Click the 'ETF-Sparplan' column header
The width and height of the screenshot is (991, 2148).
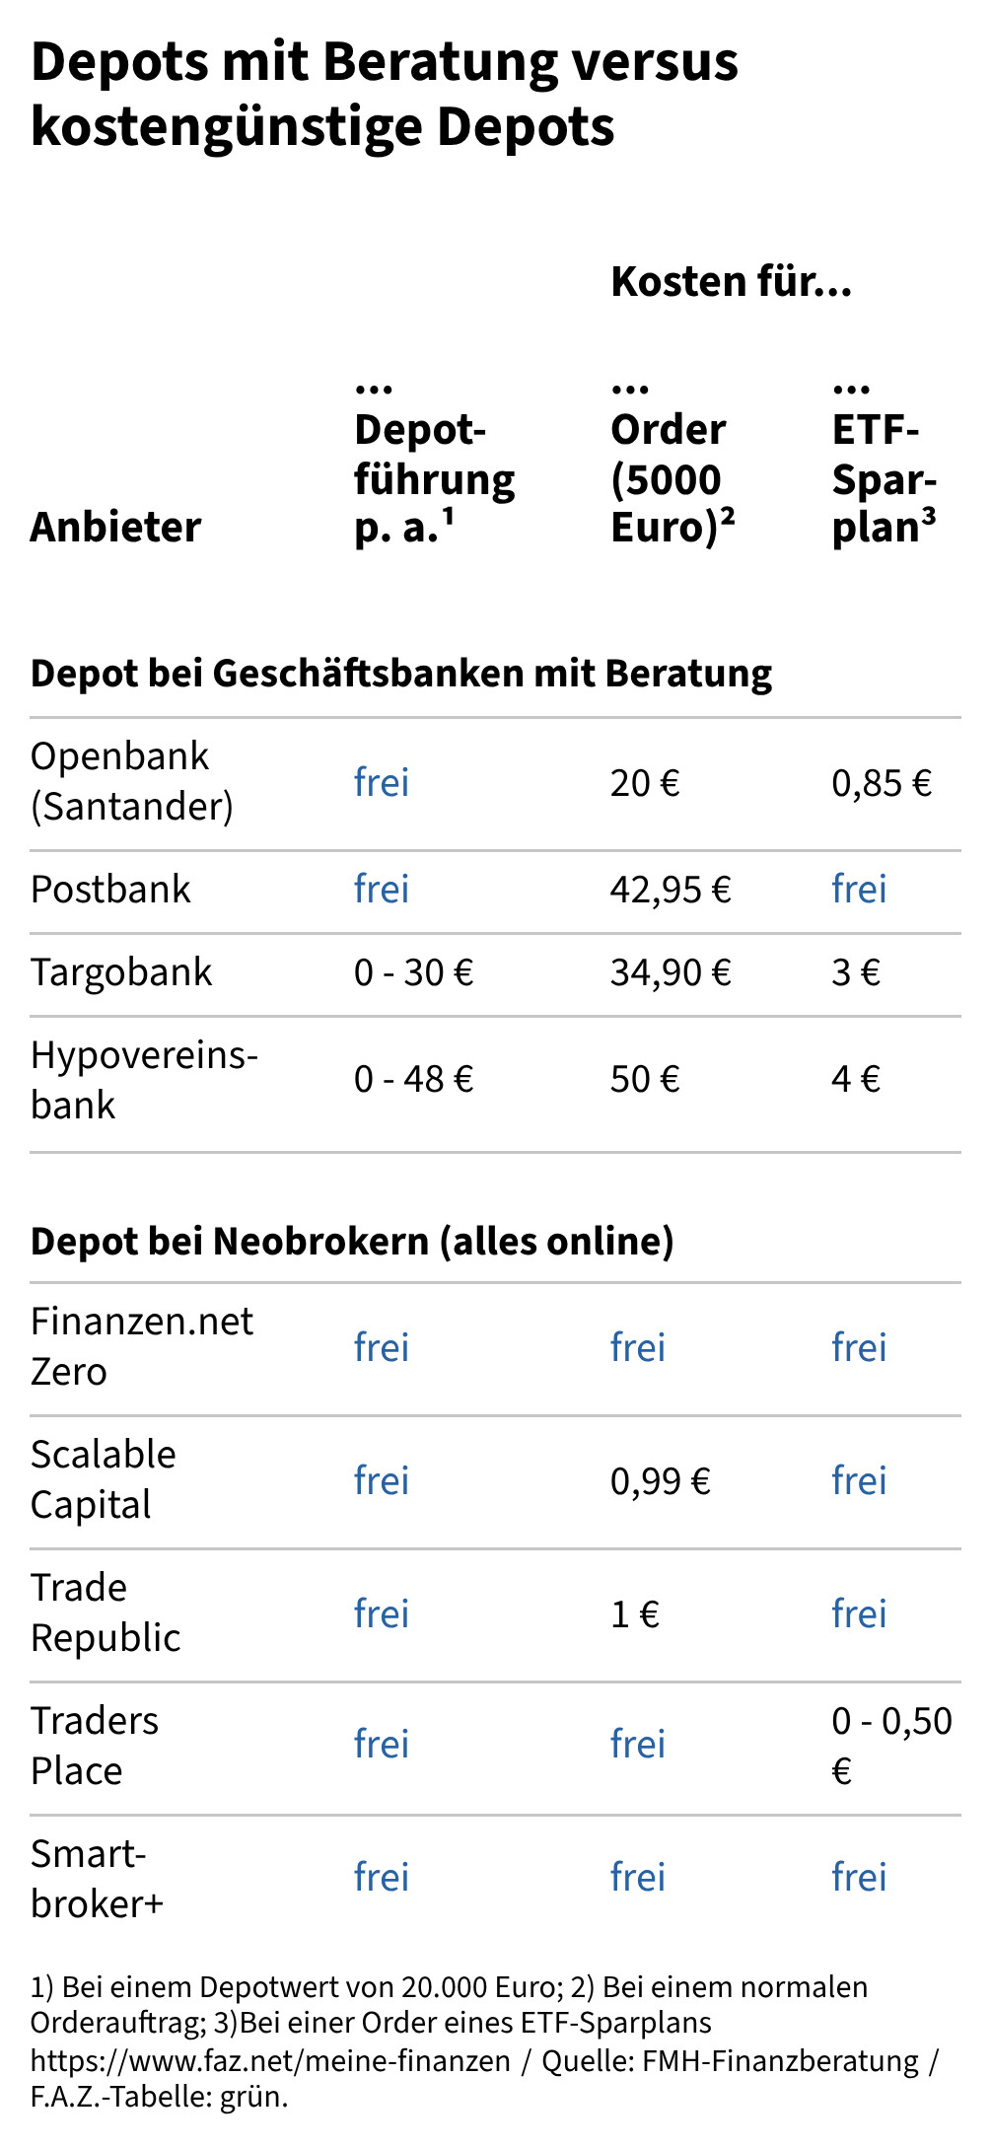(x=885, y=465)
